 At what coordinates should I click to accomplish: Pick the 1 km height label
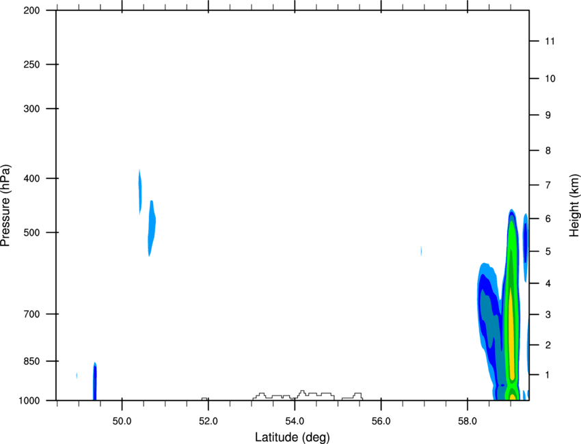pos(548,375)
